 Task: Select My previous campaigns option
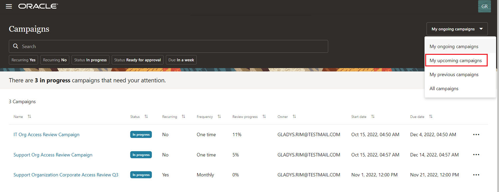(460, 74)
